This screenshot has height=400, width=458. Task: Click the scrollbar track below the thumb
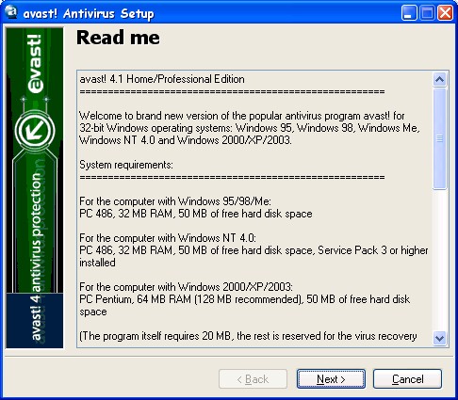(440, 261)
